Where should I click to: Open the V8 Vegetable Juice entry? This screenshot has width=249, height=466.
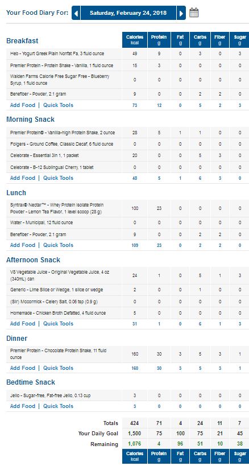point(60,275)
